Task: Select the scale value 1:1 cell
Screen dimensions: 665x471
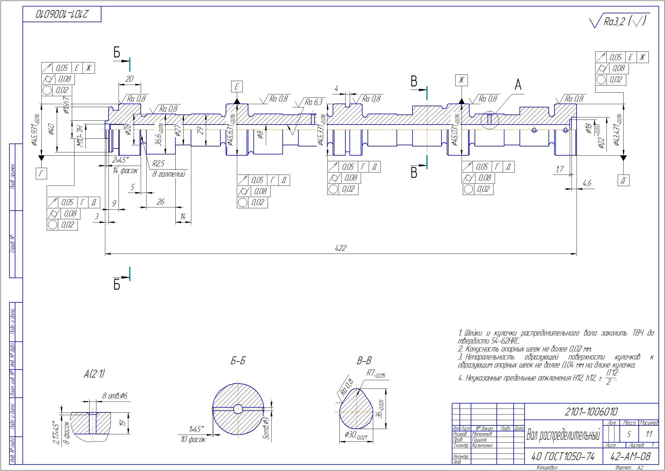Action: pos(649,434)
